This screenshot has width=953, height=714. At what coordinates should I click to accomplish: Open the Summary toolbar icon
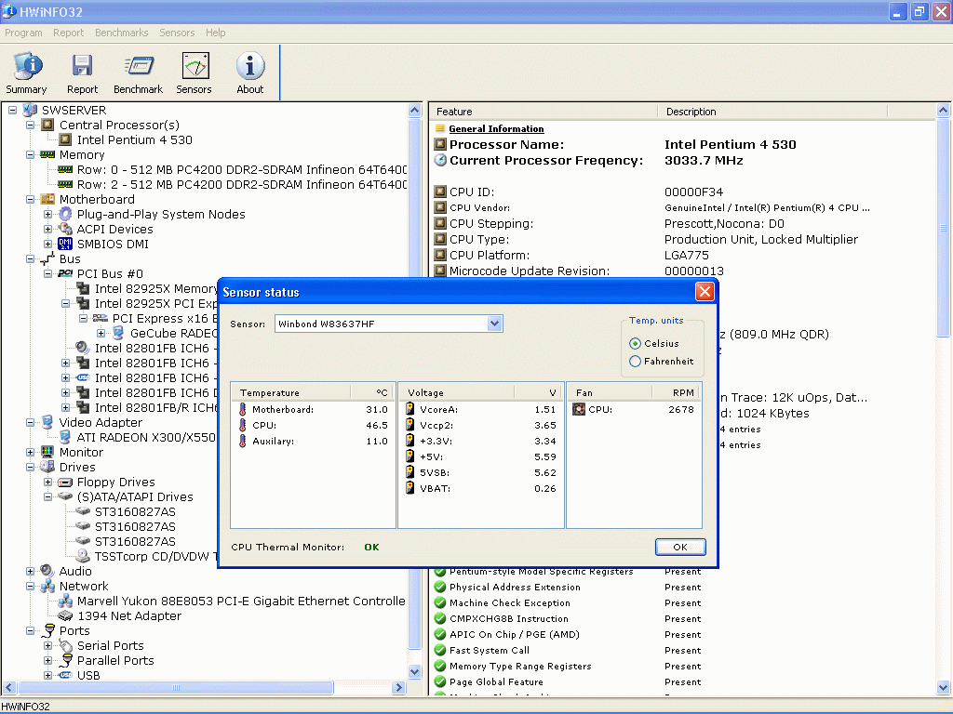[26, 67]
